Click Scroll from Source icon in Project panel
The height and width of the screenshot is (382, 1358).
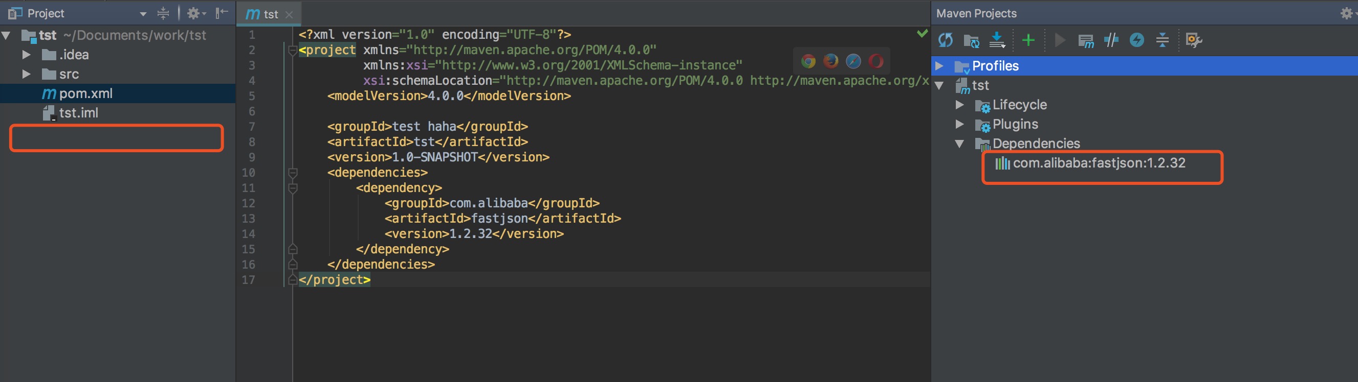point(163,13)
